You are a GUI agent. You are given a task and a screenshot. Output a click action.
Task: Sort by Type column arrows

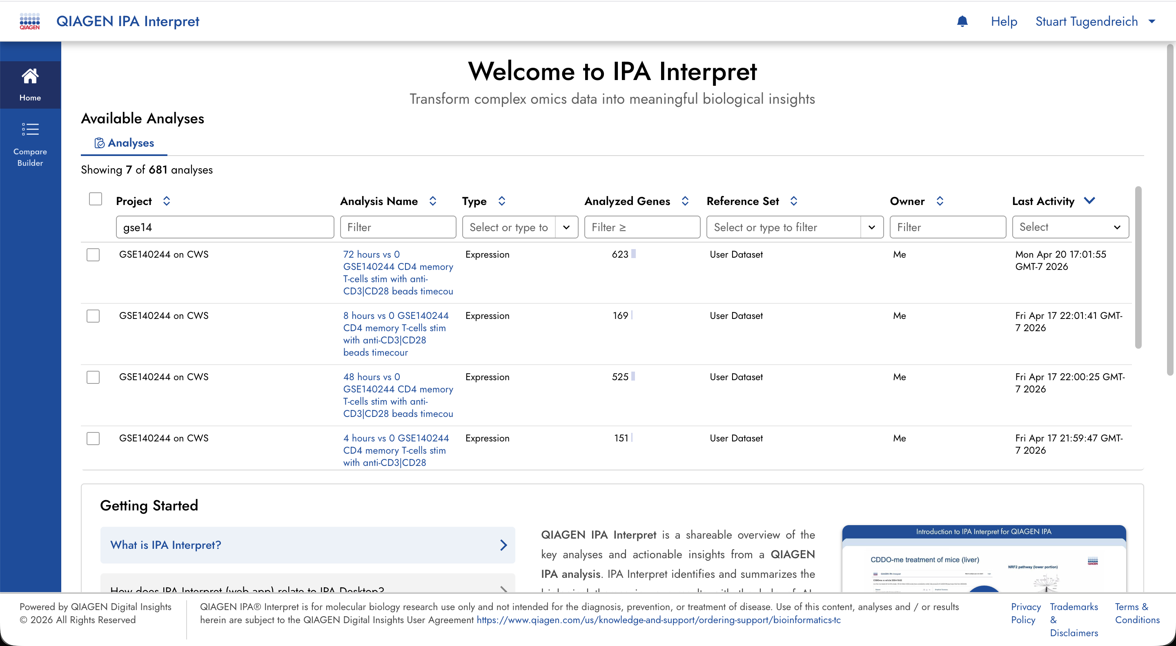pos(502,201)
